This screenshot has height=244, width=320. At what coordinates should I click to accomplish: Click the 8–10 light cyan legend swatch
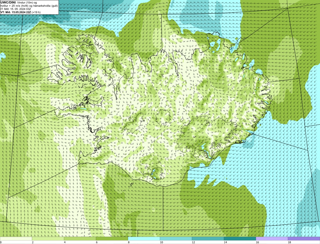point(144,239)
